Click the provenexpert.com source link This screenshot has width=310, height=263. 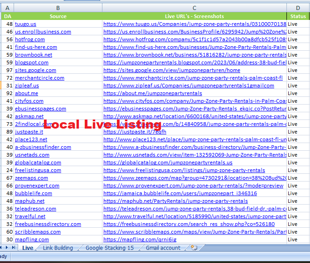(x=37, y=186)
